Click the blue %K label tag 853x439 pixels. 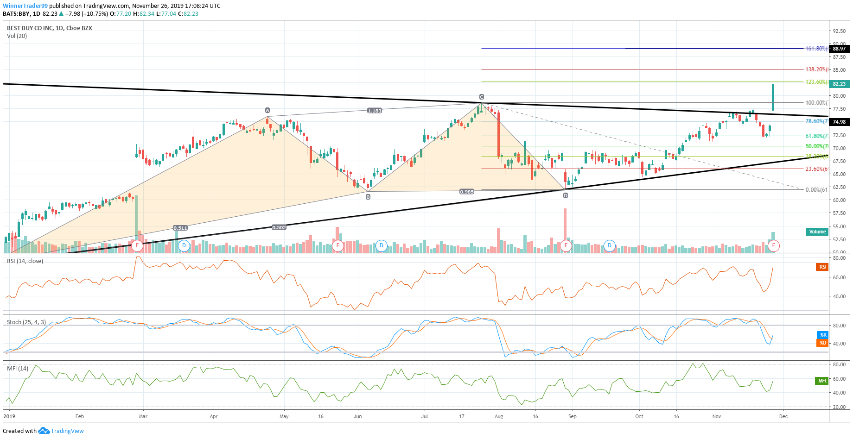(x=822, y=335)
